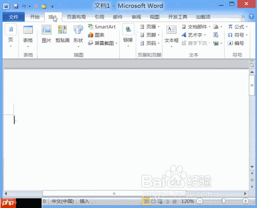Switch to the 页面布局 tab

pos(76,17)
